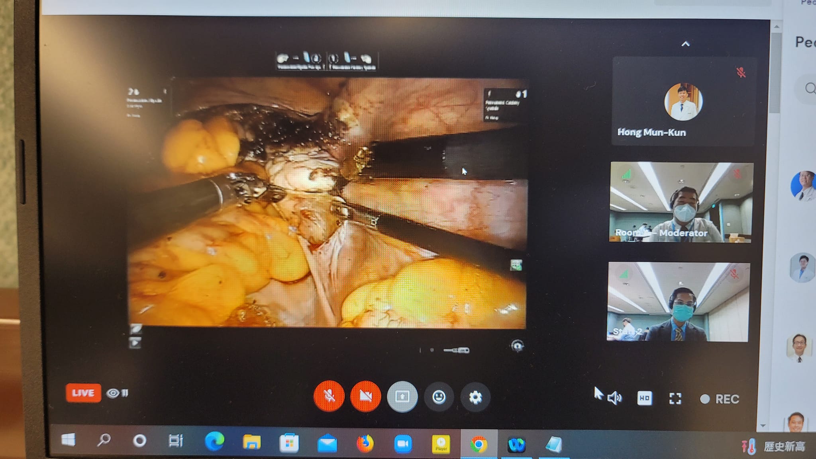Toggle the speaker volume icon

click(614, 398)
